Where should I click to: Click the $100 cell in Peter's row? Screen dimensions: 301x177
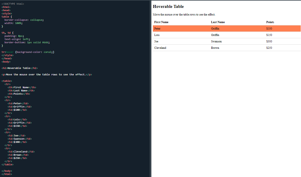269,28
